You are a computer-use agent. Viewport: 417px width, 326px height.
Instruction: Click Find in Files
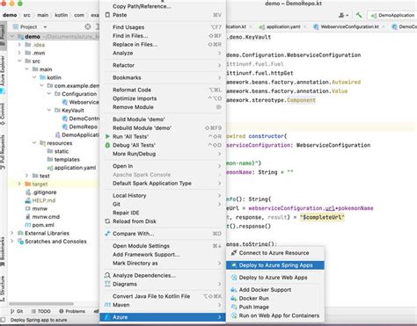coord(163,36)
